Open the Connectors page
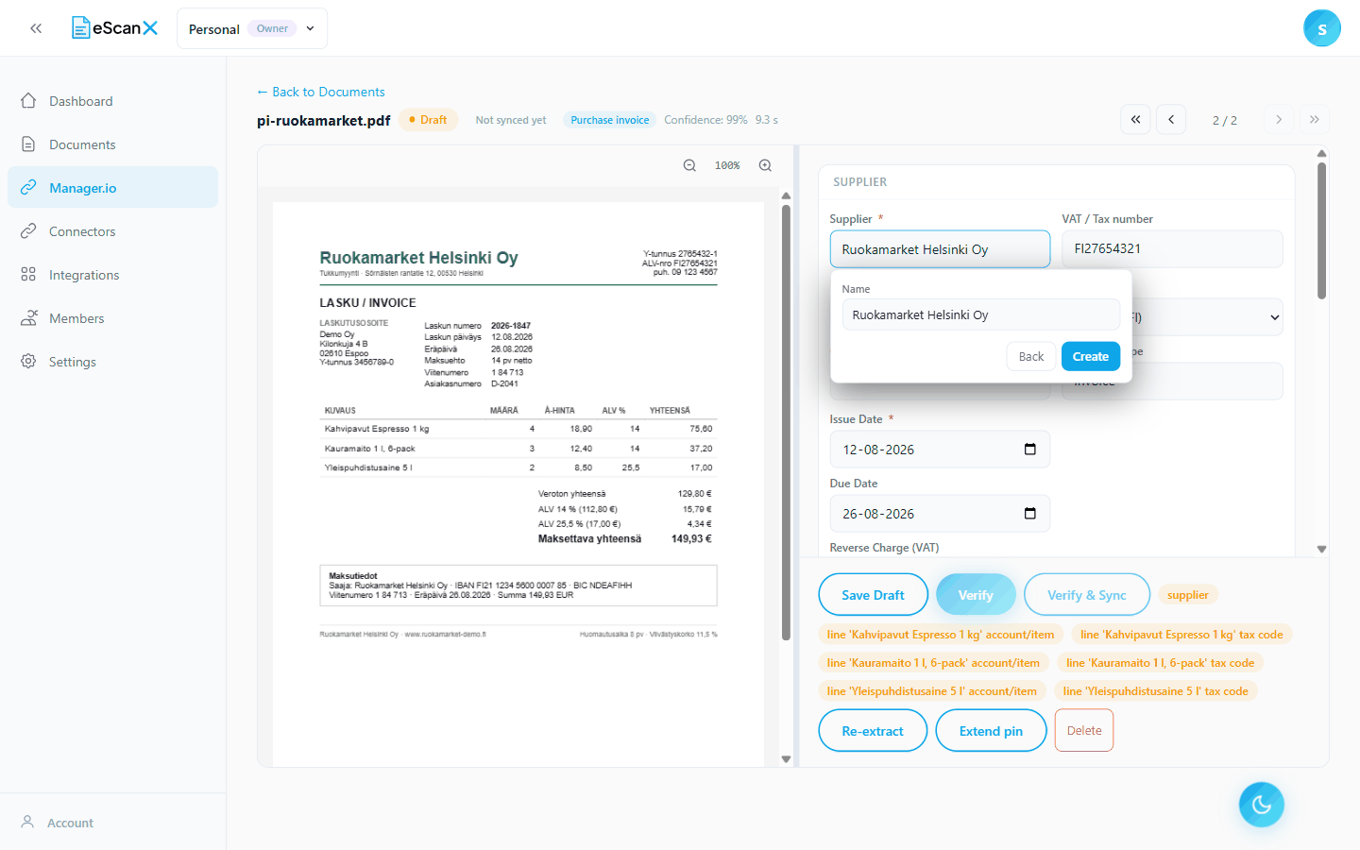The width and height of the screenshot is (1360, 850). 113,231
